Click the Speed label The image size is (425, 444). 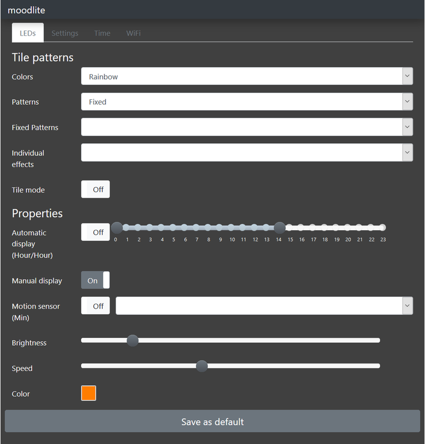[22, 369]
